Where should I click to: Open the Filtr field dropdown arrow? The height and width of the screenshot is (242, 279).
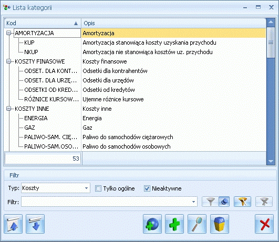(193, 202)
